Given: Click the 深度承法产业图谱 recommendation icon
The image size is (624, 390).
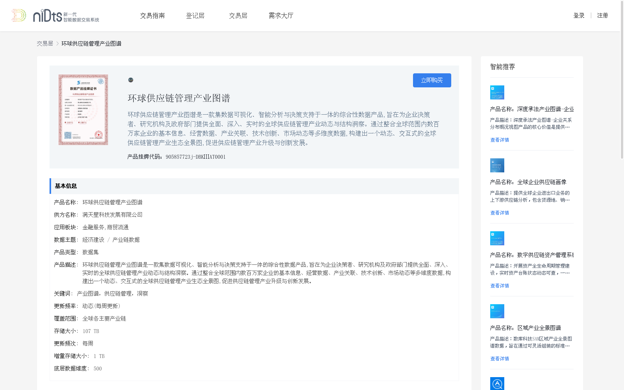Looking at the screenshot, I should tap(497, 92).
